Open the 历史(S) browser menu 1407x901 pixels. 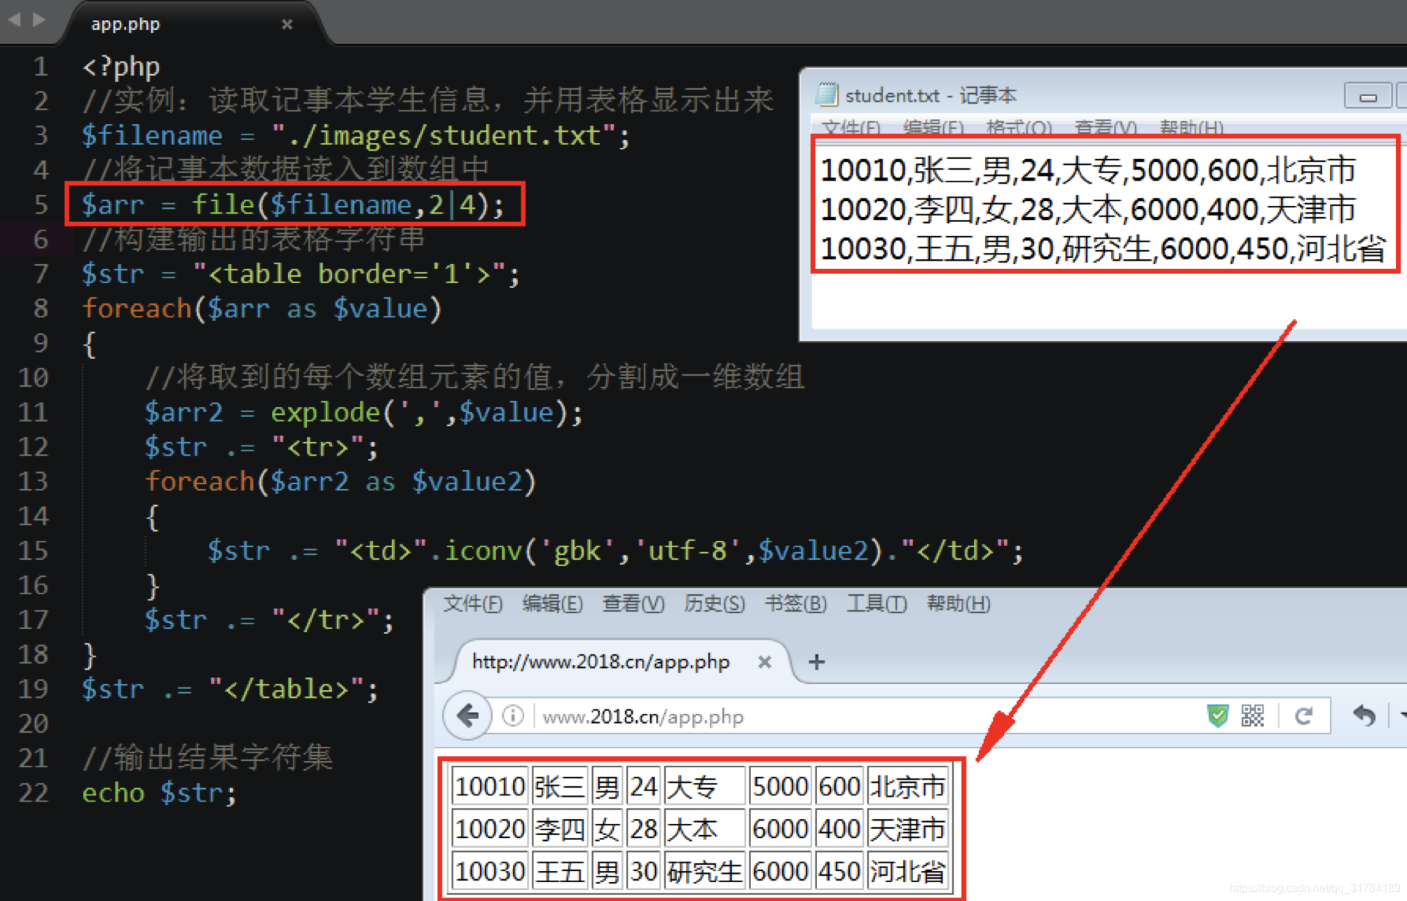tap(714, 603)
